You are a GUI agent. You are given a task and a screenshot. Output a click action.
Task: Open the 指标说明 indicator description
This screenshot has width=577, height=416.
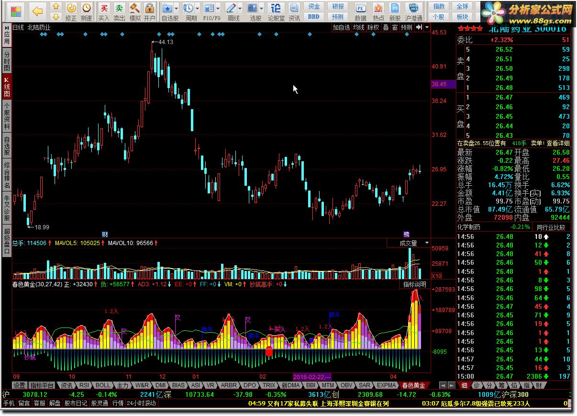pos(414,284)
